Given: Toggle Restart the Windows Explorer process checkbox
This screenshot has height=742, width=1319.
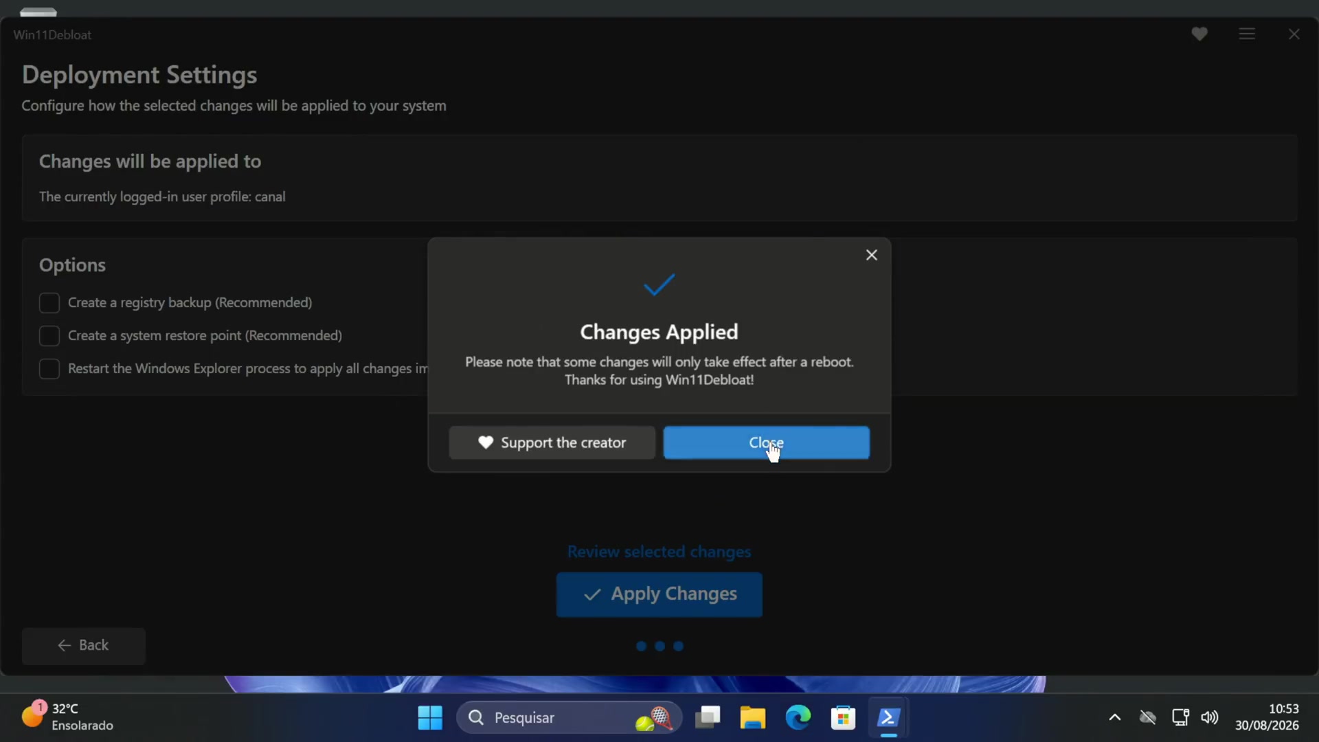Looking at the screenshot, I should coord(49,369).
